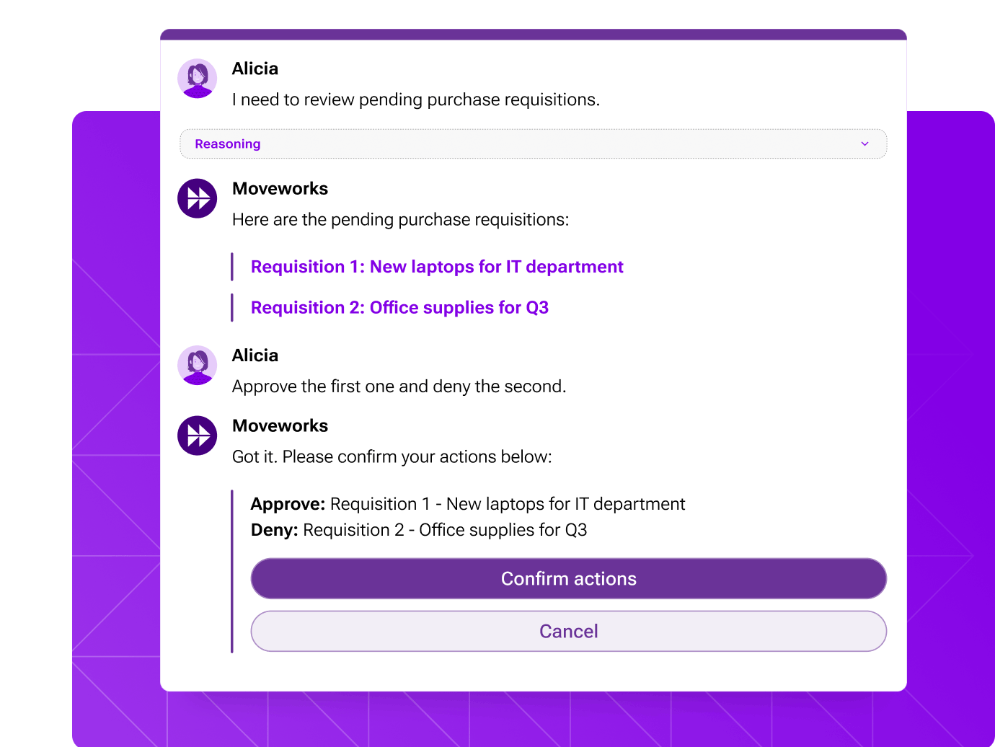The width and height of the screenshot is (995, 747).
Task: Click the Alicia sender name label
Action: pos(255,68)
